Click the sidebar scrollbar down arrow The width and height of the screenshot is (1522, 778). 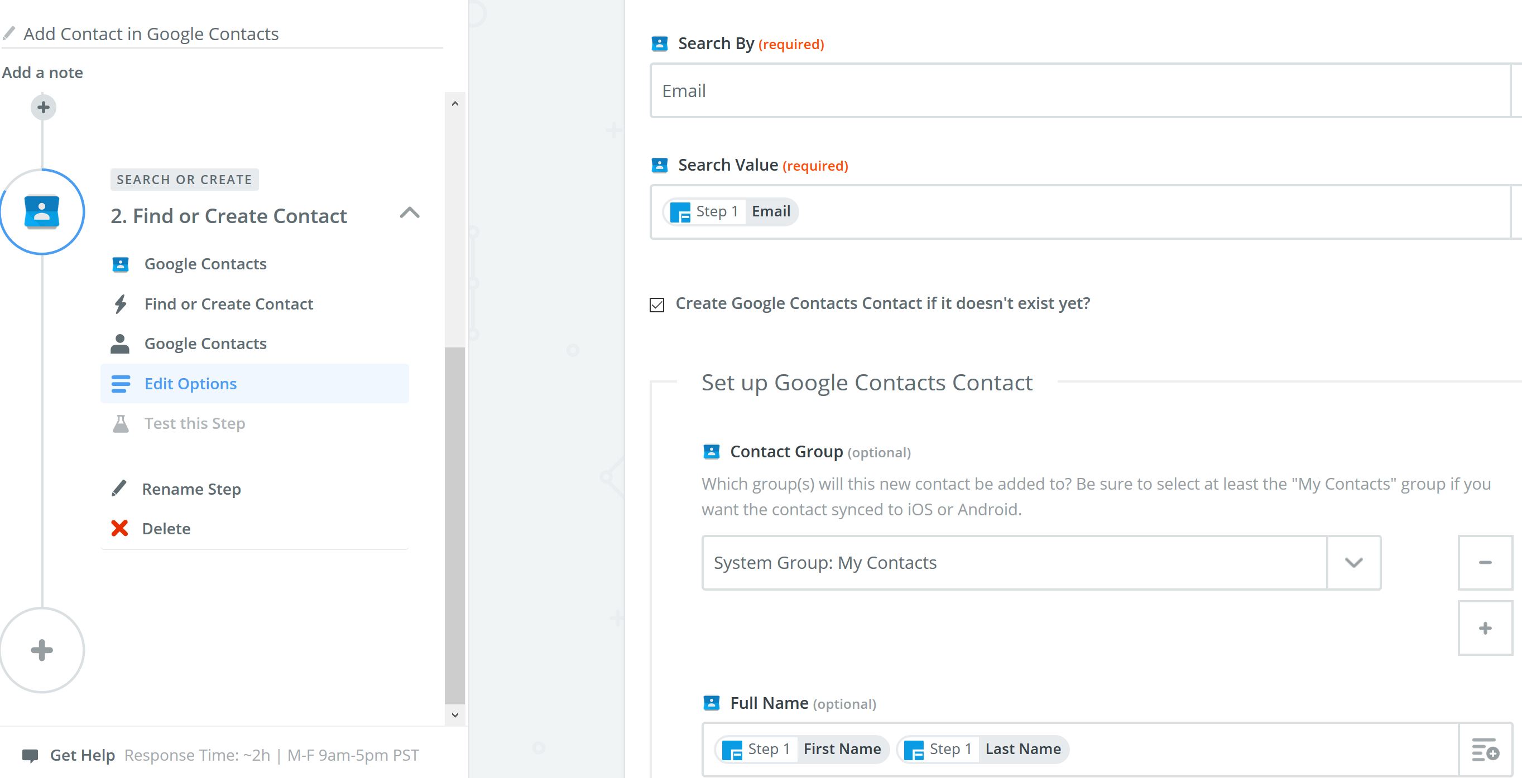[x=455, y=715]
